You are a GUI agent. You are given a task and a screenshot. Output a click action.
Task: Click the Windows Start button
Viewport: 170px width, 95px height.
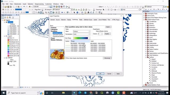point(3,93)
